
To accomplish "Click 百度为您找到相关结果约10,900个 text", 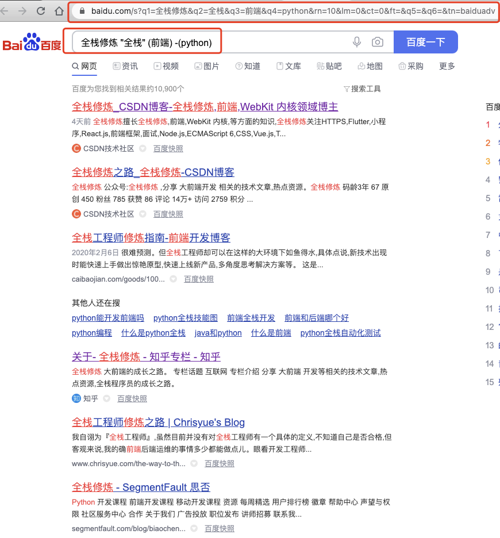I will coord(128,89).
